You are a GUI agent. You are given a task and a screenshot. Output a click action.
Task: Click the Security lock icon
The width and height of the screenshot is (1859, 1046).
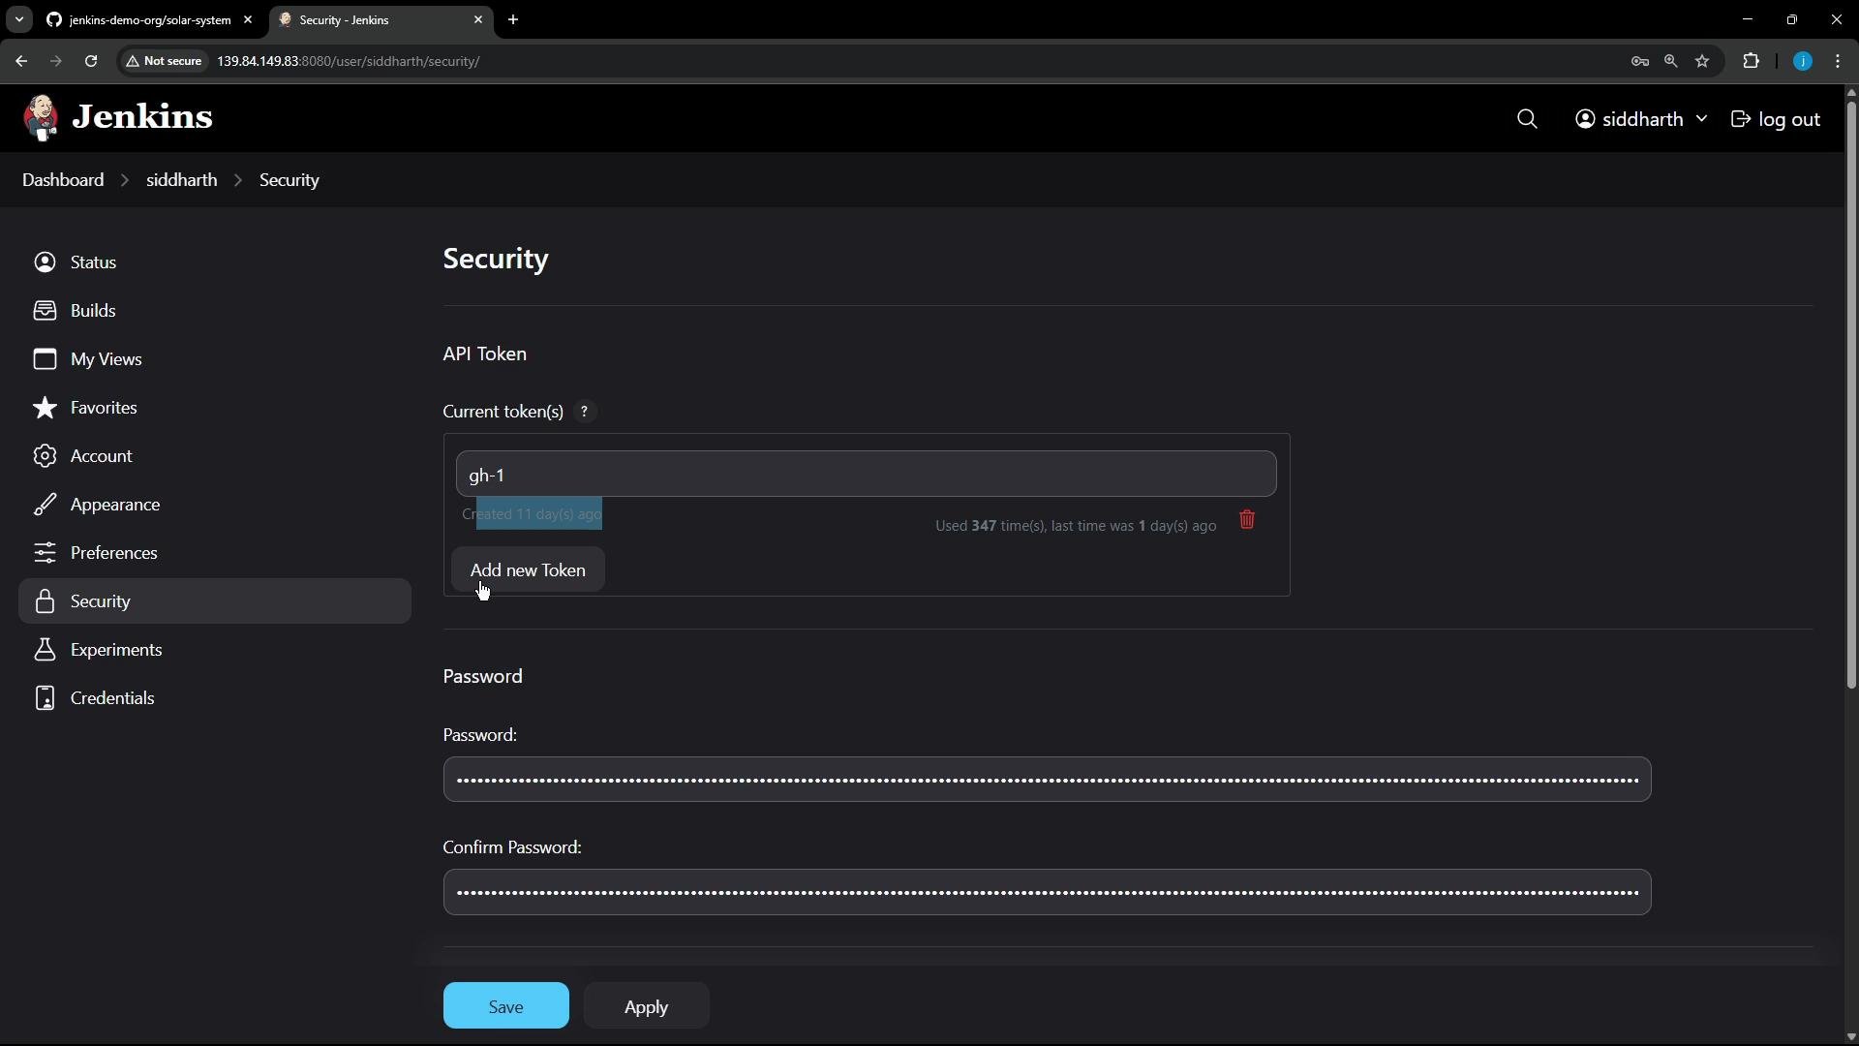tap(45, 601)
